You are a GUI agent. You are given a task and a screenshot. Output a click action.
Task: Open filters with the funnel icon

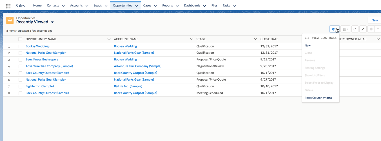click(378, 29)
